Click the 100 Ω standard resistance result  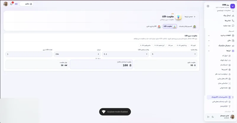101,64
